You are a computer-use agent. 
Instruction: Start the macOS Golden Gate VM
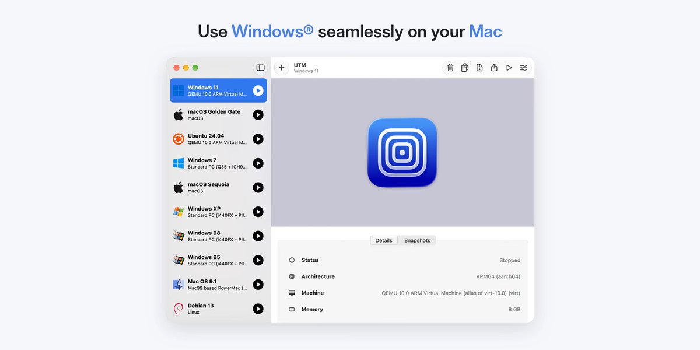[x=258, y=115]
